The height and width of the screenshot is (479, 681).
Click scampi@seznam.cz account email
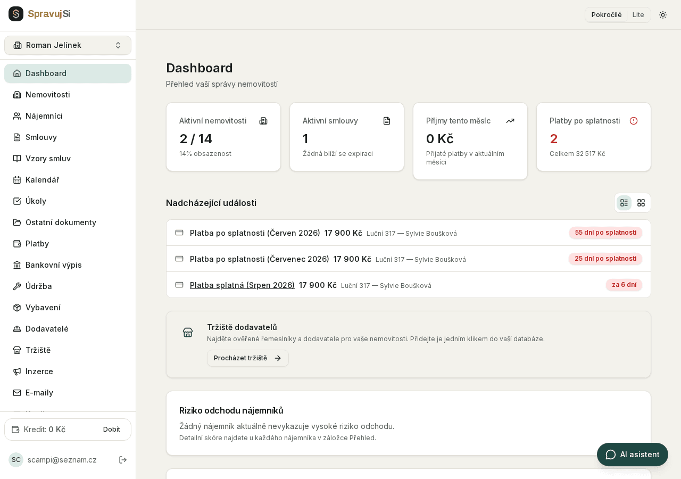(62, 460)
